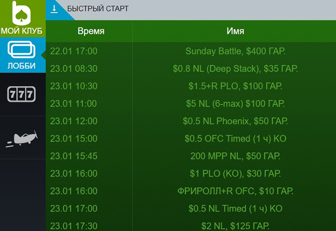Image resolution: width=336 pixels, height=231 pixels.
Task: Select $0.5 NL Timed KO tournament
Action: point(235,208)
